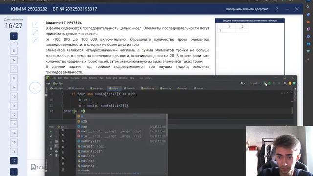Open the Edit menu in PyCharm
Image resolution: width=313 pixels, height=176 pixels.
pyautogui.click(x=60, y=78)
